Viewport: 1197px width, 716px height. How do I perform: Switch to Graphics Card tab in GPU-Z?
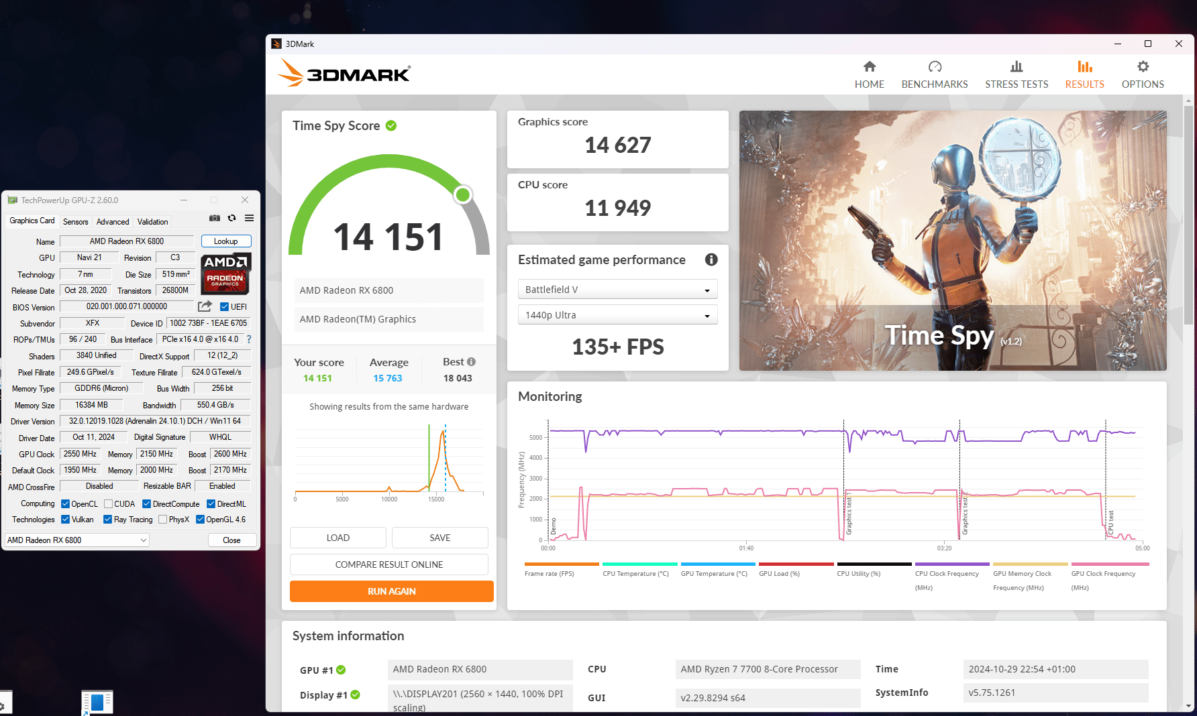[x=32, y=221]
